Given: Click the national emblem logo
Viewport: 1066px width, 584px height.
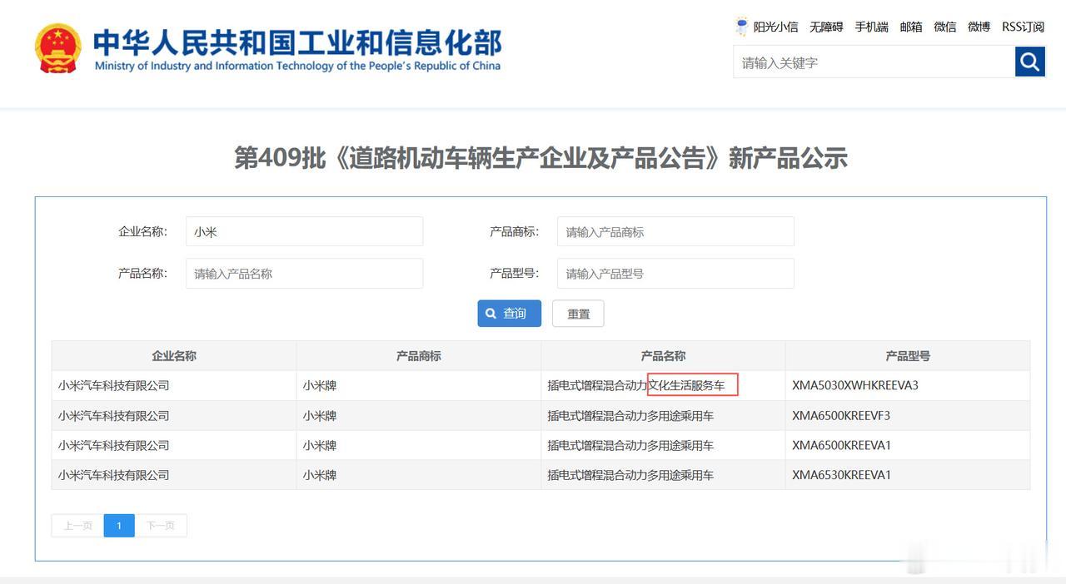Looking at the screenshot, I should [58, 48].
